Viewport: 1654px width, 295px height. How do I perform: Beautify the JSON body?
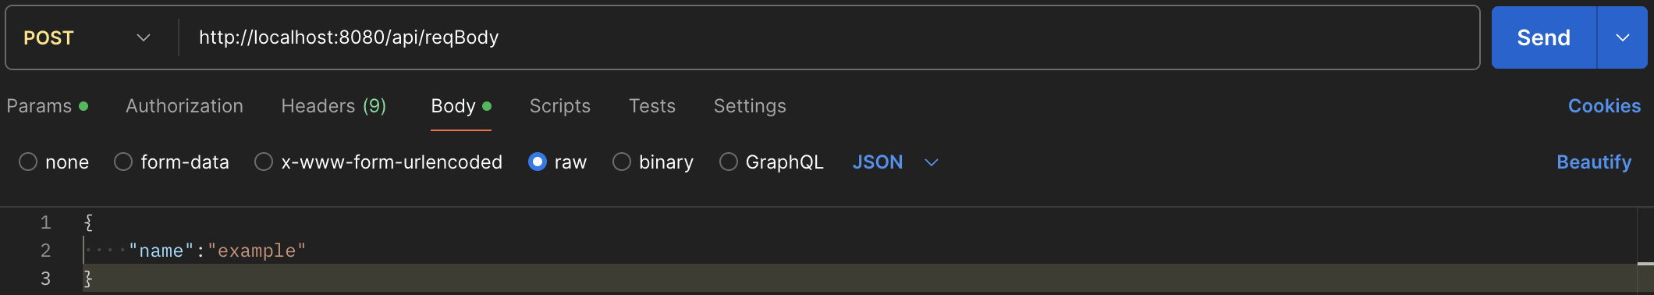point(1594,162)
